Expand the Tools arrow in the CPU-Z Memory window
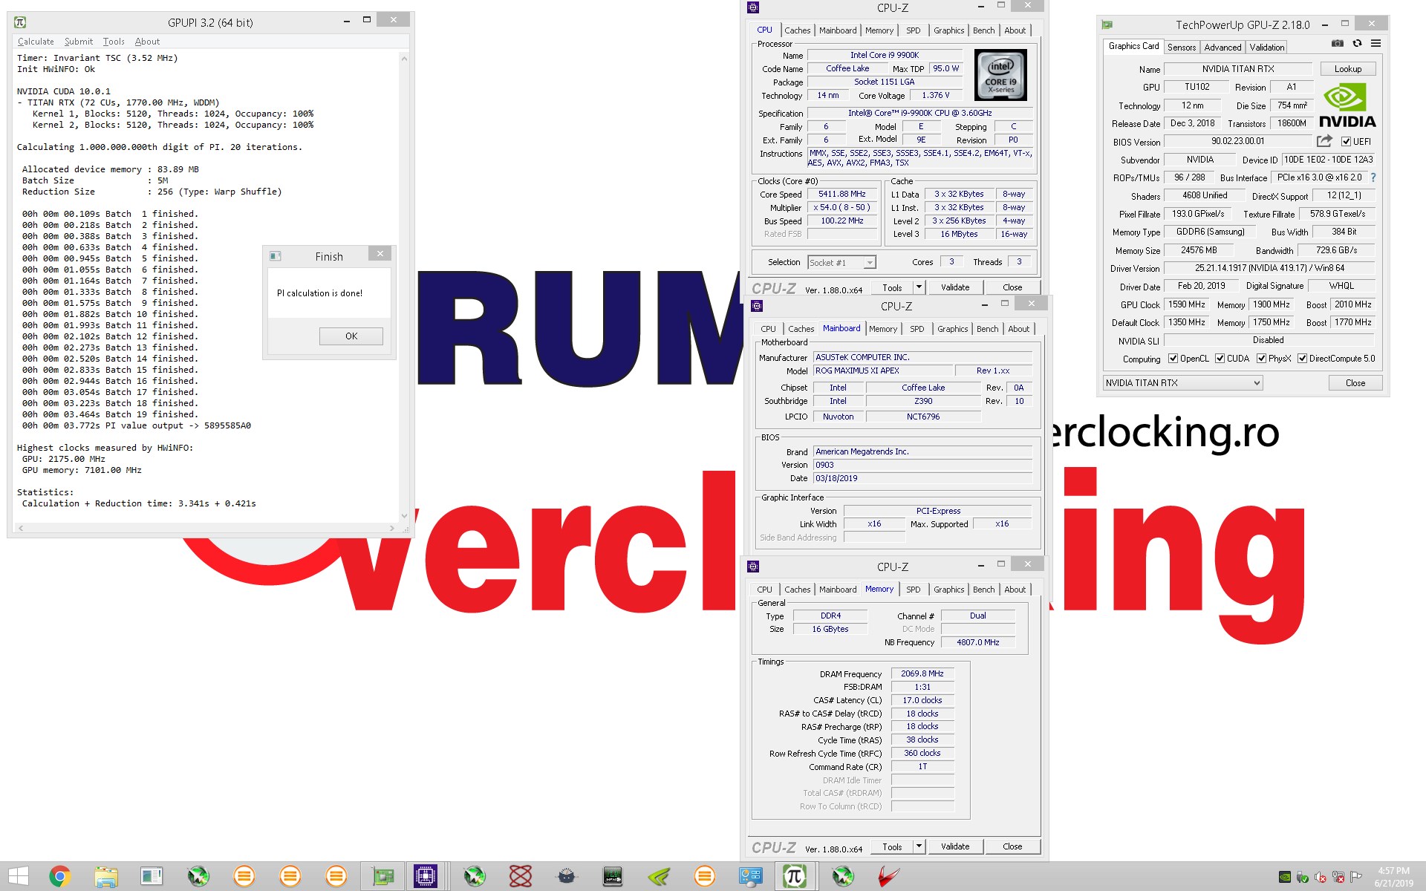This screenshot has height=891, width=1426. 919,846
